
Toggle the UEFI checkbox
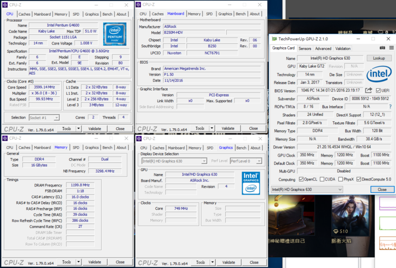coord(378,91)
